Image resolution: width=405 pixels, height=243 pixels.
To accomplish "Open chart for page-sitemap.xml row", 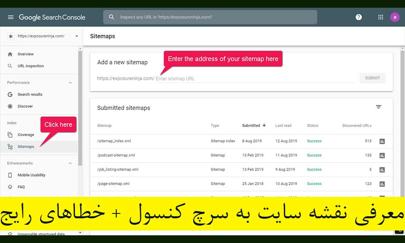I will [382, 183].
